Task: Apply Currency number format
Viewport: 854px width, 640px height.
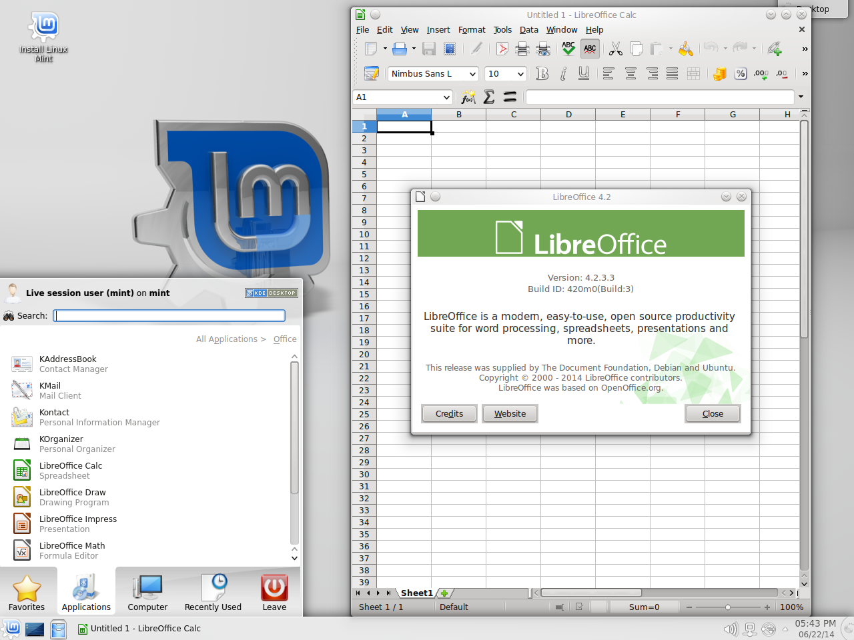Action: pos(719,74)
